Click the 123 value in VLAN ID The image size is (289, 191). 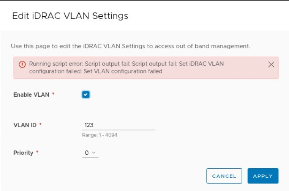pos(89,125)
